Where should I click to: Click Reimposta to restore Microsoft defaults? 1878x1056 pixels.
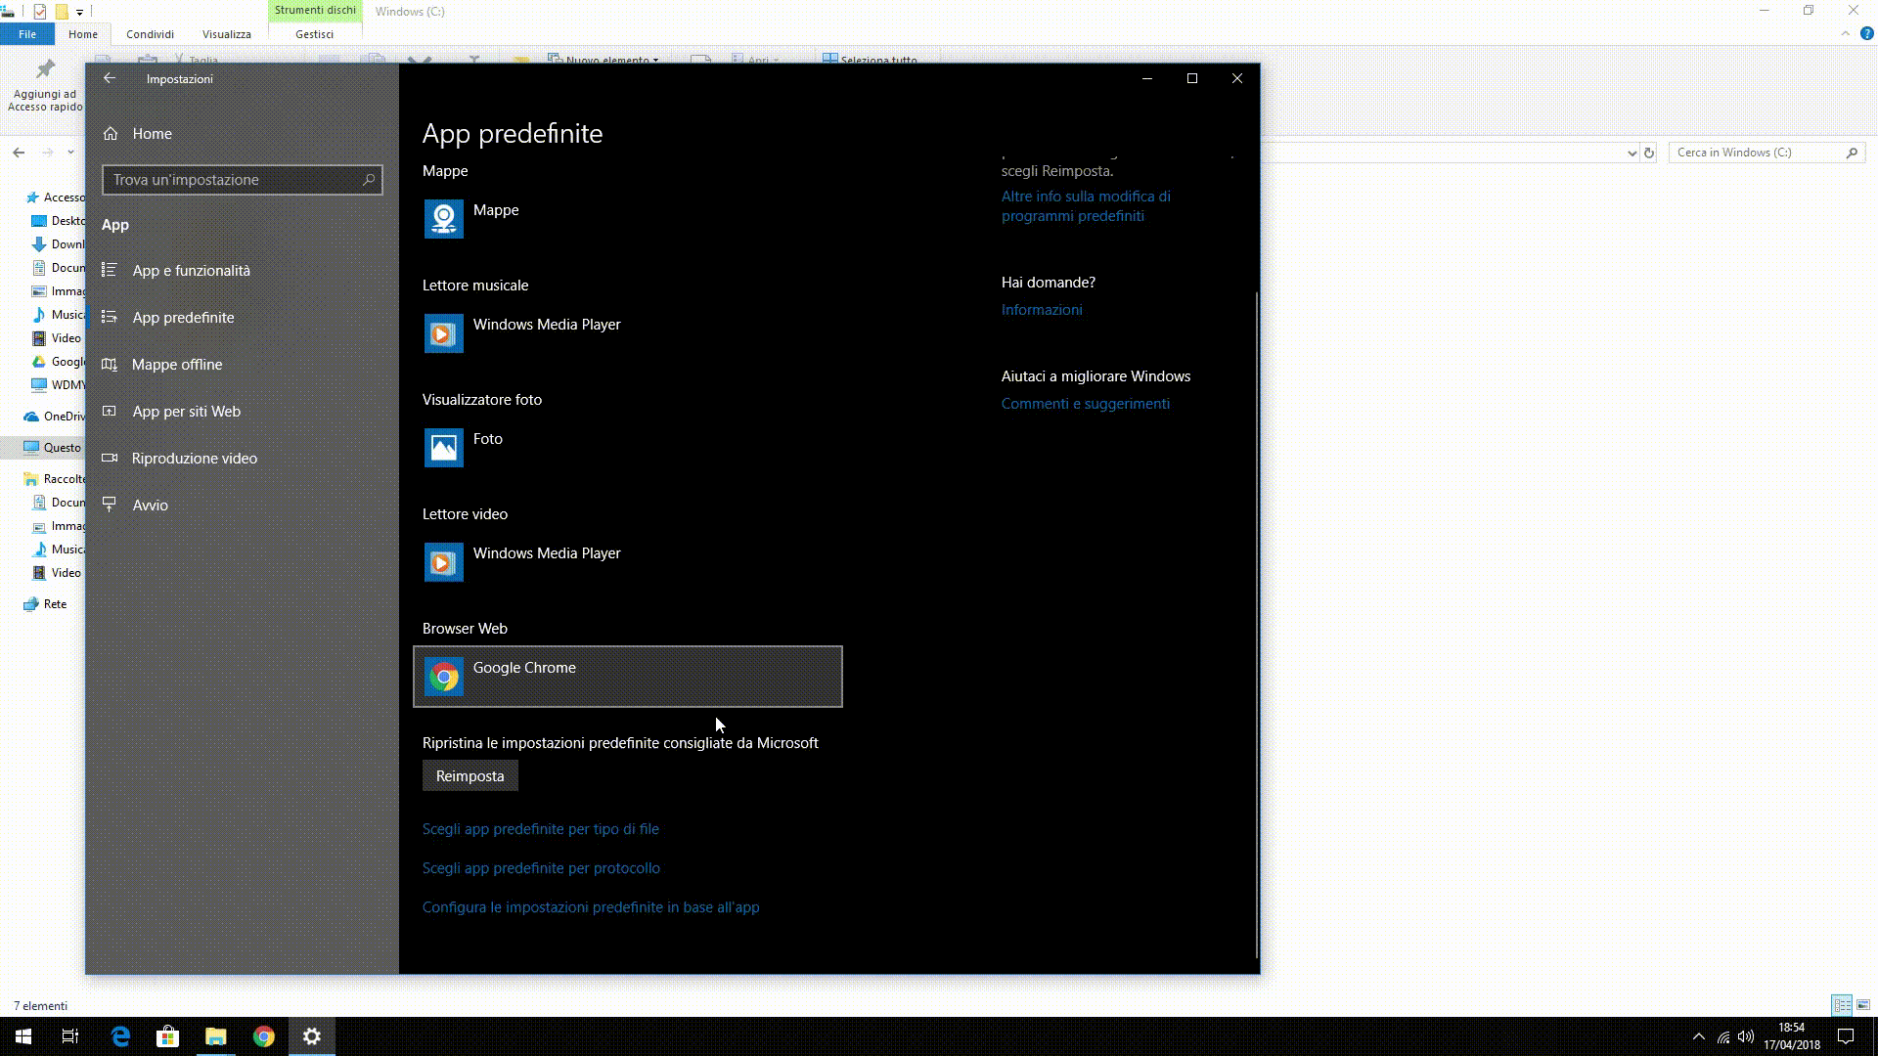click(x=469, y=775)
